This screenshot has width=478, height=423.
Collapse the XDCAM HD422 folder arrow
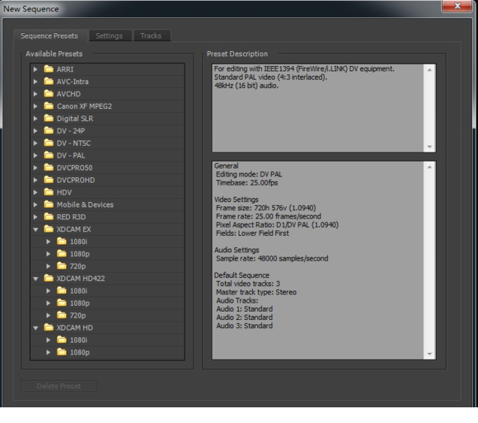coord(35,279)
